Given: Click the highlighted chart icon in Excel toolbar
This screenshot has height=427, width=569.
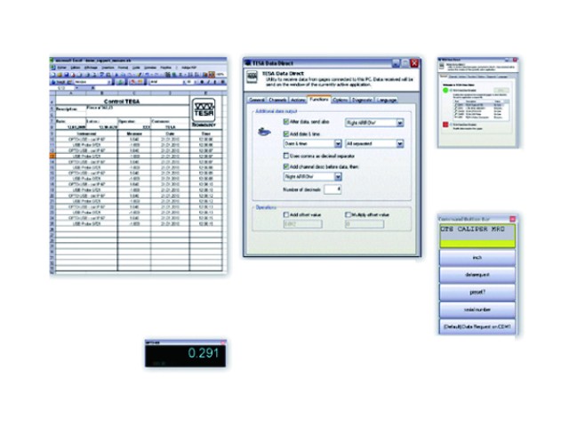Looking at the screenshot, I should [211, 75].
